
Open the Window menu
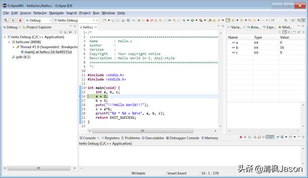click(108, 13)
